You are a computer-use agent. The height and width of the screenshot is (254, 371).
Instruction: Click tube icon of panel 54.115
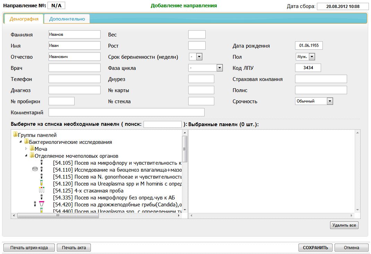(x=42, y=176)
